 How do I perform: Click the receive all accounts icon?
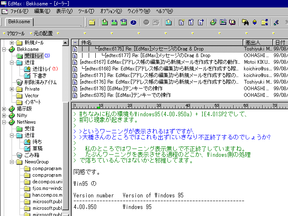coord(114,22)
